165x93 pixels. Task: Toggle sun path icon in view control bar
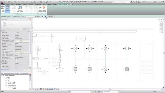45,89
